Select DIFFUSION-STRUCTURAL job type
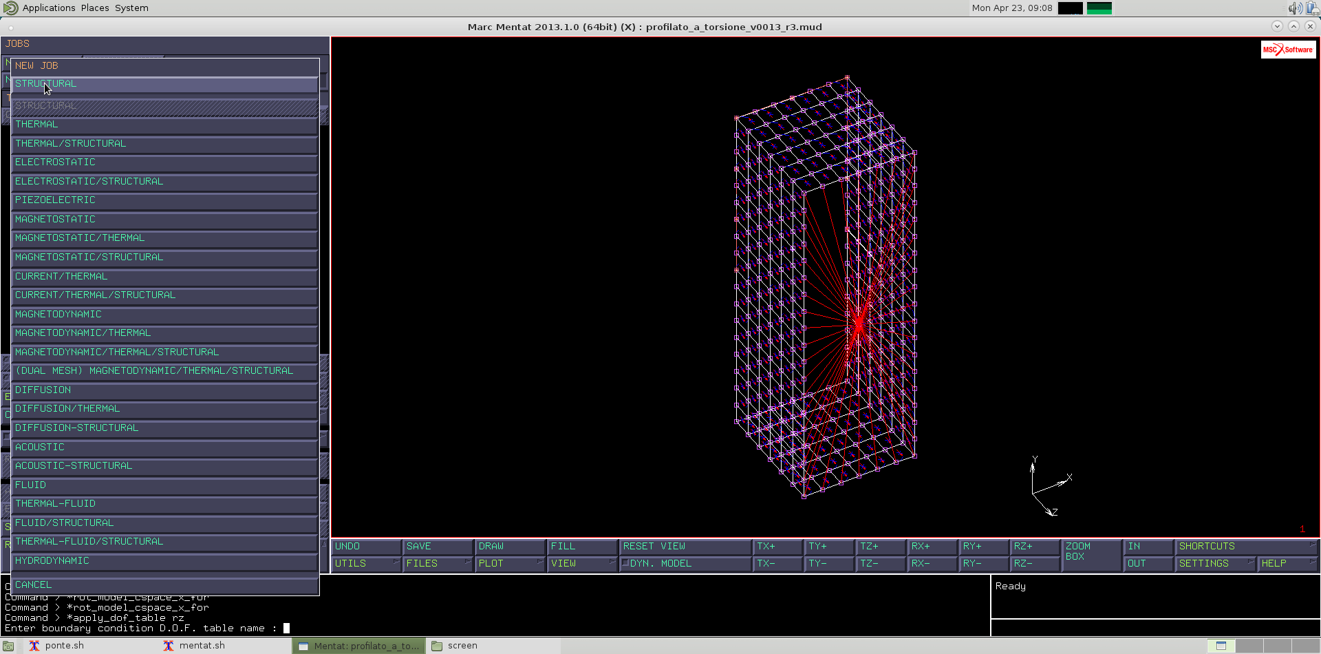The width and height of the screenshot is (1321, 654). (164, 428)
